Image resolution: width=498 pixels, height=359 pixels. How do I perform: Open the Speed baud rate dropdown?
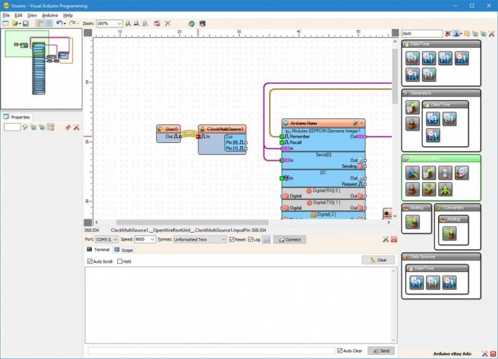click(152, 239)
